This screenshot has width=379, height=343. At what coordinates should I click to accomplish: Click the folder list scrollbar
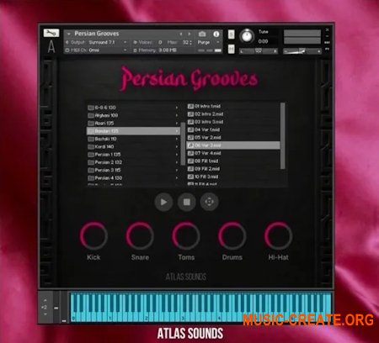[x=183, y=144]
